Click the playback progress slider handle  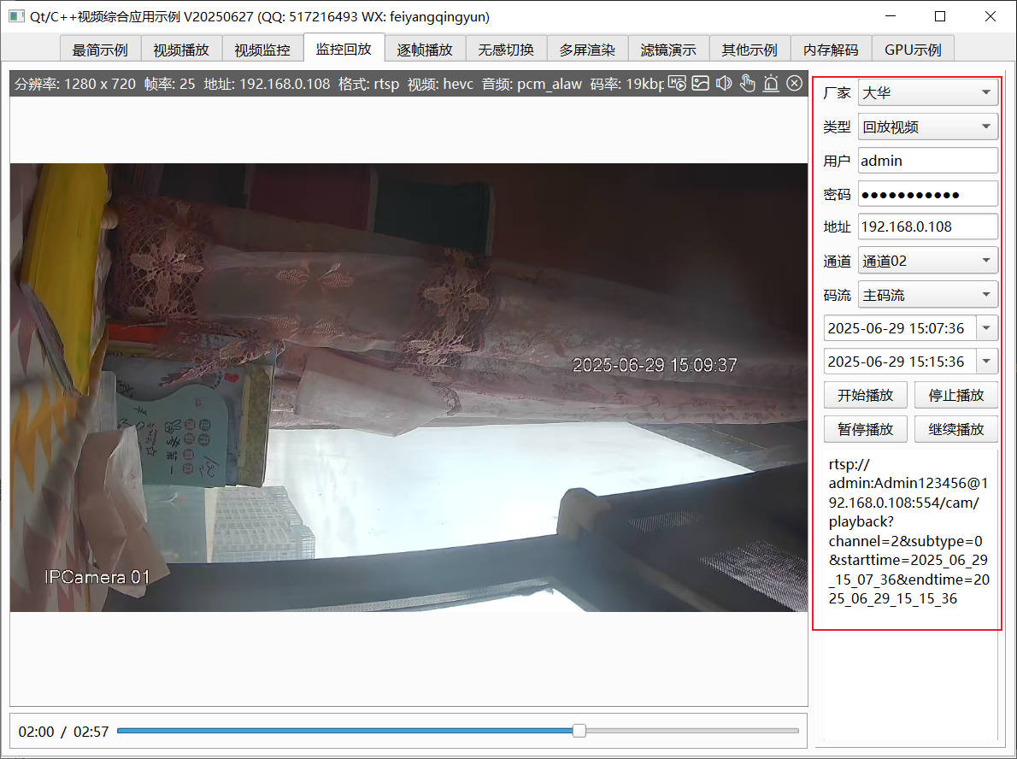coord(579,731)
